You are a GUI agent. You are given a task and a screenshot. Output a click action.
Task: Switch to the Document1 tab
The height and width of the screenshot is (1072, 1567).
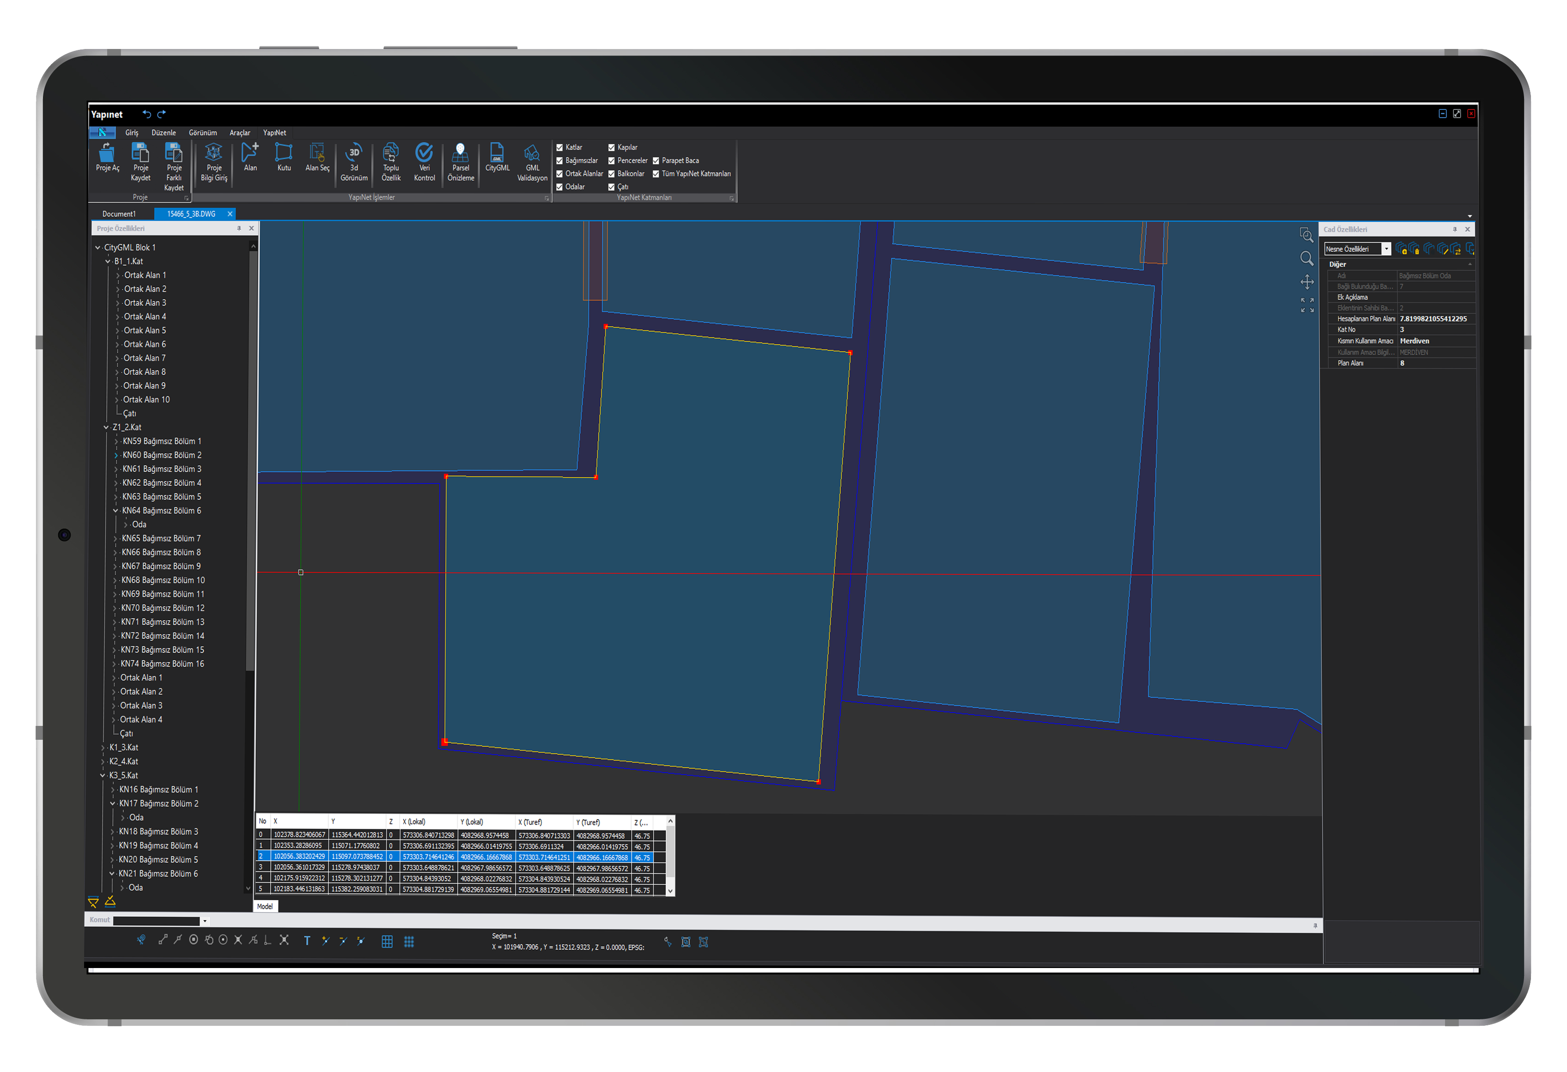pos(119,214)
